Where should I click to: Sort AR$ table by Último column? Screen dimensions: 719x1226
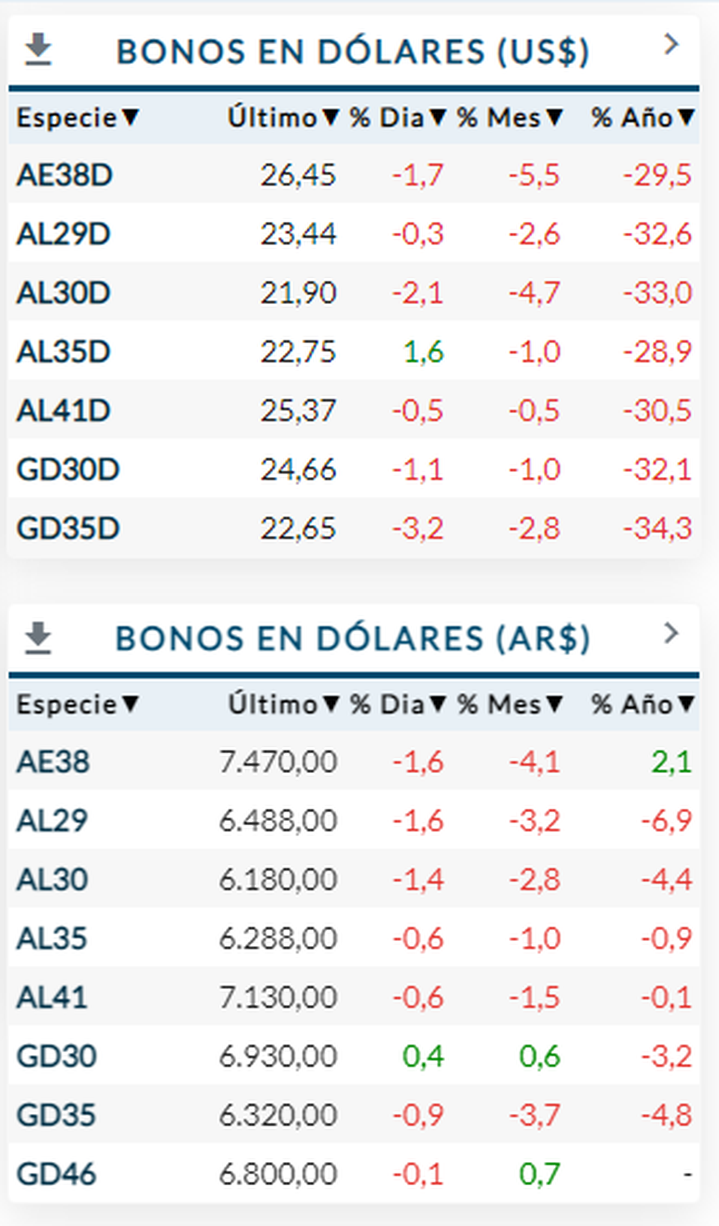283,704
